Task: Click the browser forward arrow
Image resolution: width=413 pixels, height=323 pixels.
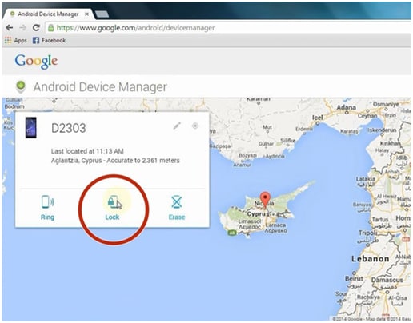Action: coord(23,27)
